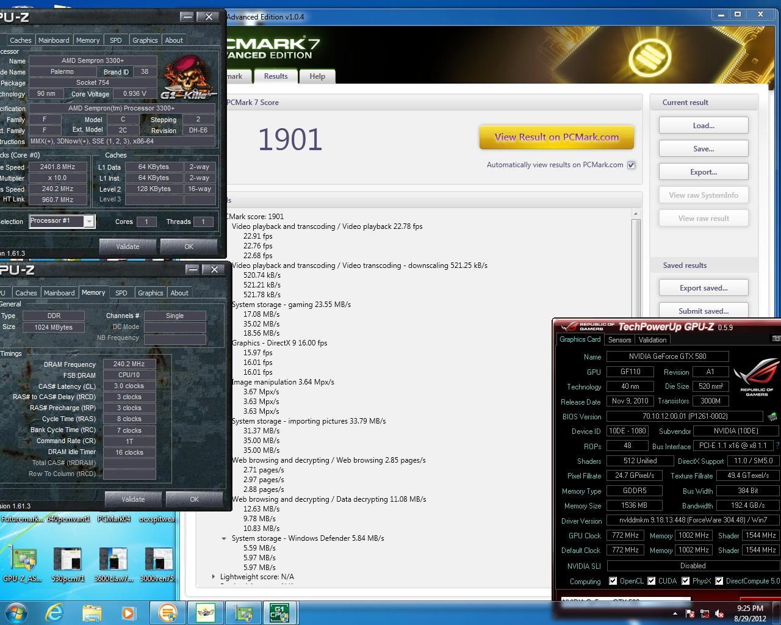Screen dimensions: 781x625
Task: Click the scrollbar up arrow in results list
Action: (x=635, y=214)
